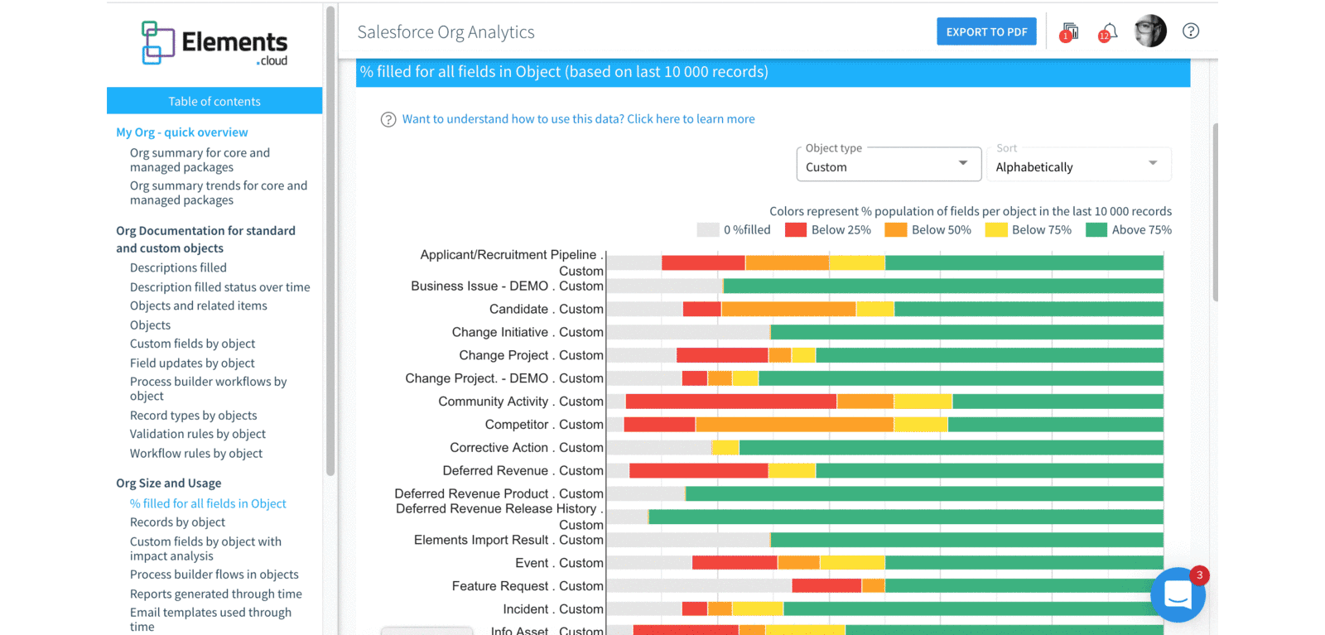Open the Sort dropdown
Viewport: 1325px width, 635px height.
coord(1079,164)
